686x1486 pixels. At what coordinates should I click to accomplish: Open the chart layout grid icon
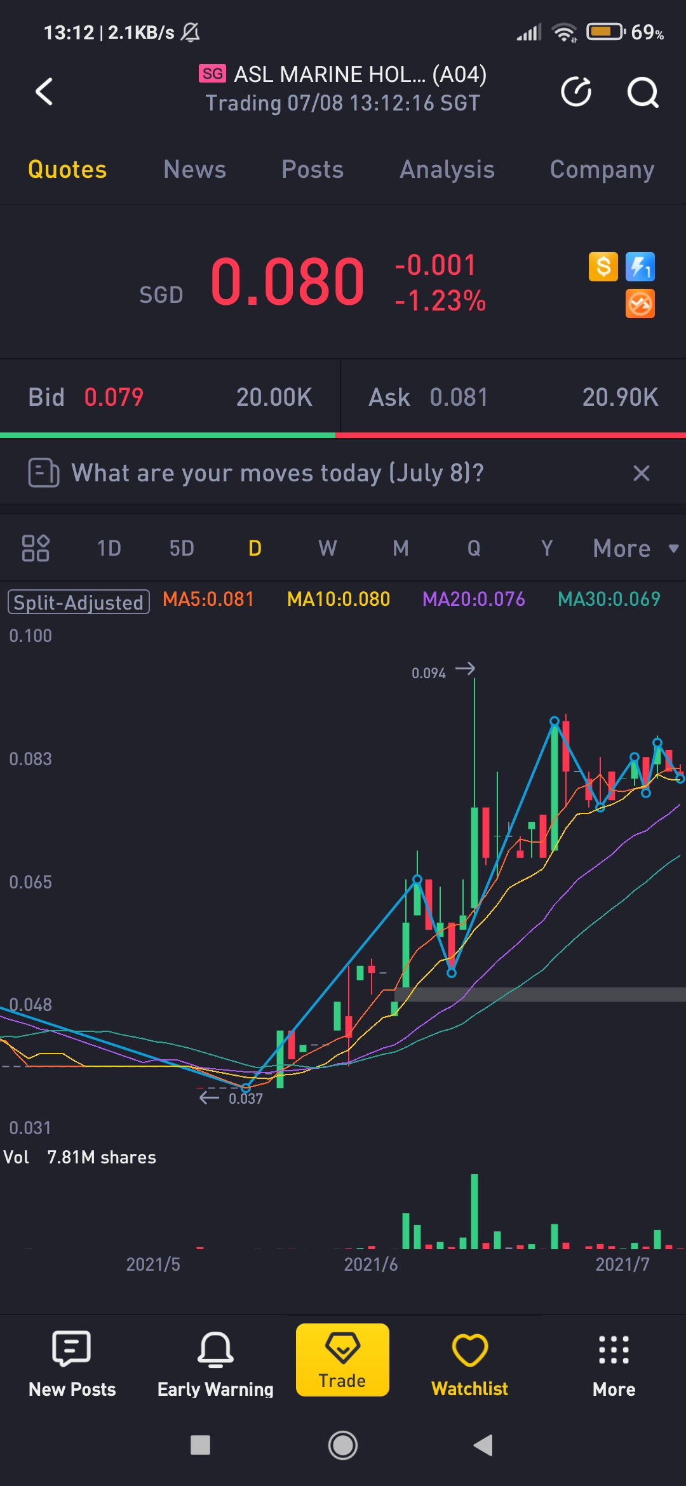coord(36,548)
